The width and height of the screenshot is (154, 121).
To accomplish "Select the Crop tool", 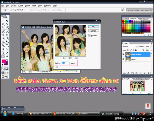I will tap(3, 27).
